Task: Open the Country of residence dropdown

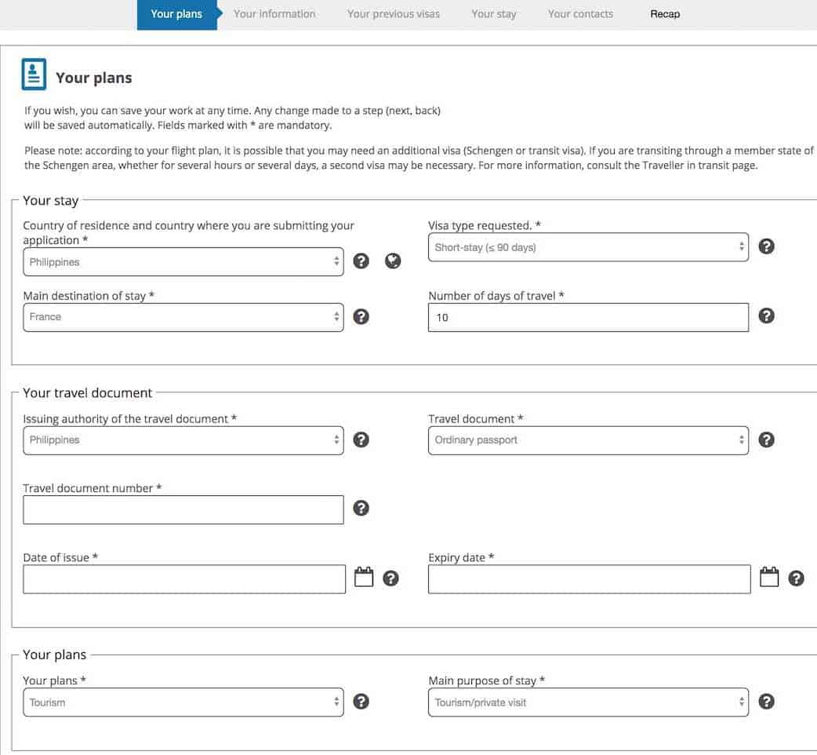Action: (x=183, y=262)
